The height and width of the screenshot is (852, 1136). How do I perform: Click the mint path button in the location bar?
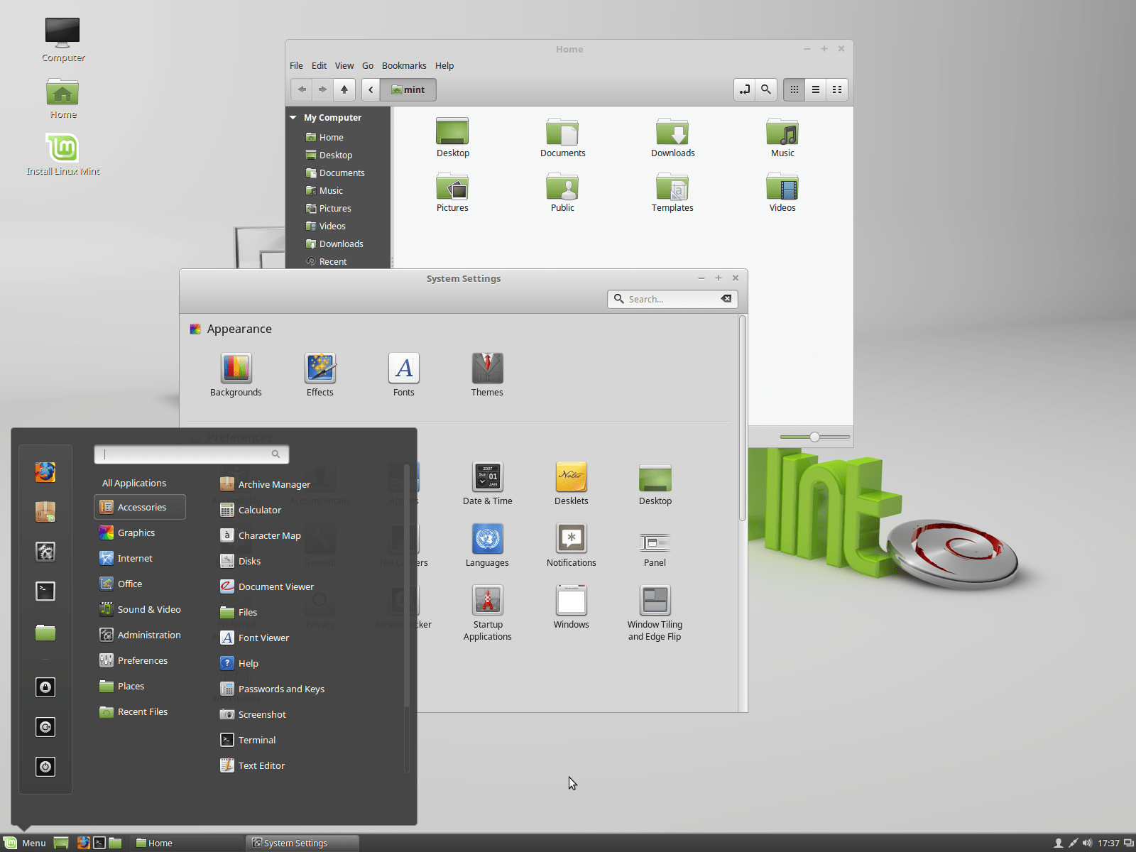(x=408, y=89)
